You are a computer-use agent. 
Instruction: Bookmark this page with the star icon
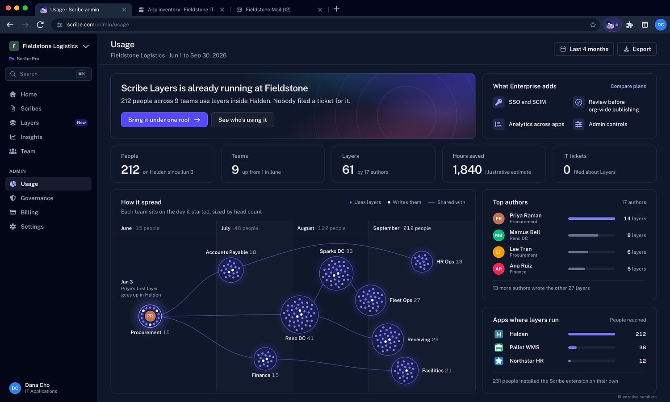point(593,25)
